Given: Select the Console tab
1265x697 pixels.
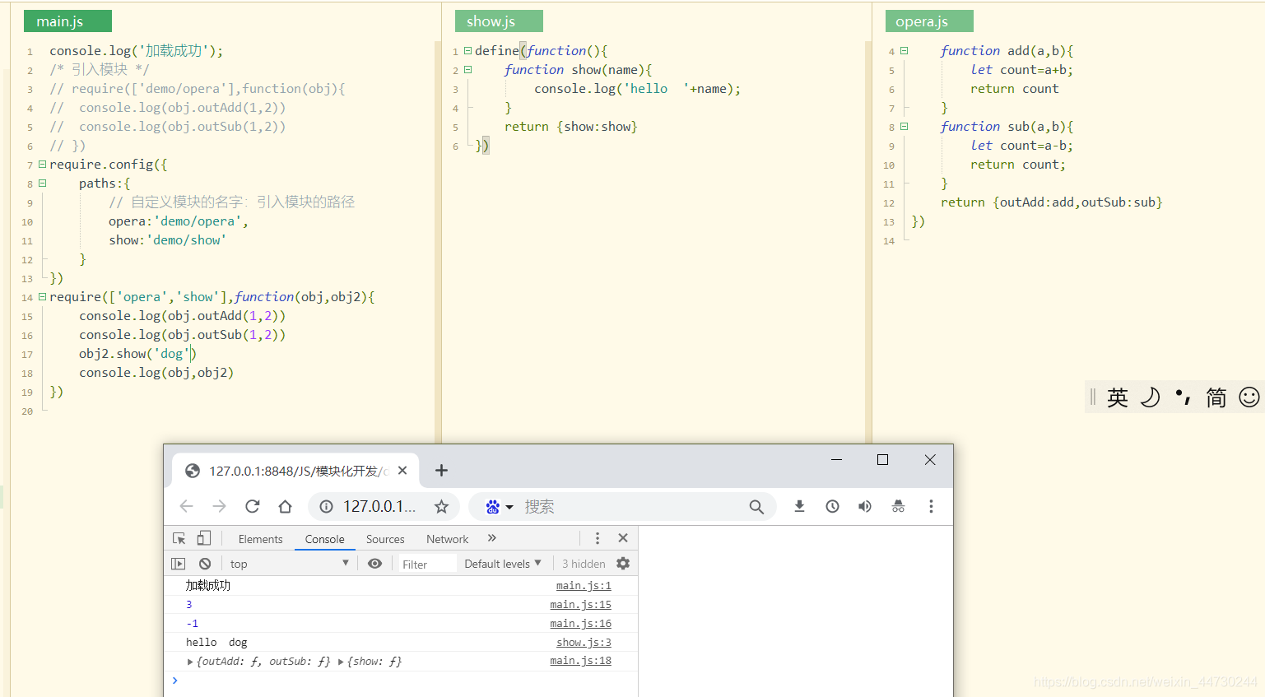Looking at the screenshot, I should pyautogui.click(x=324, y=539).
